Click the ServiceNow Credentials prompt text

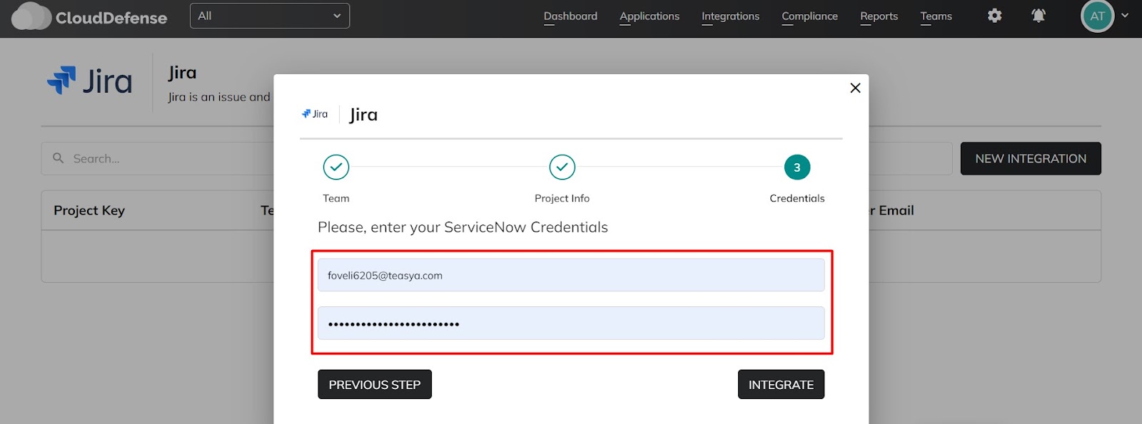click(463, 227)
